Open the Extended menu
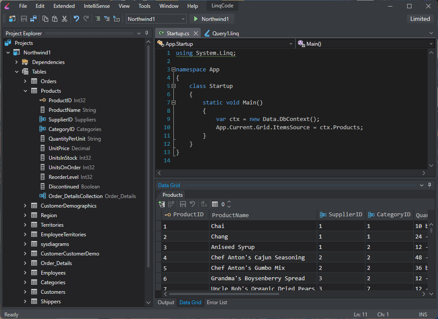The width and height of the screenshot is (438, 319). coord(64,6)
